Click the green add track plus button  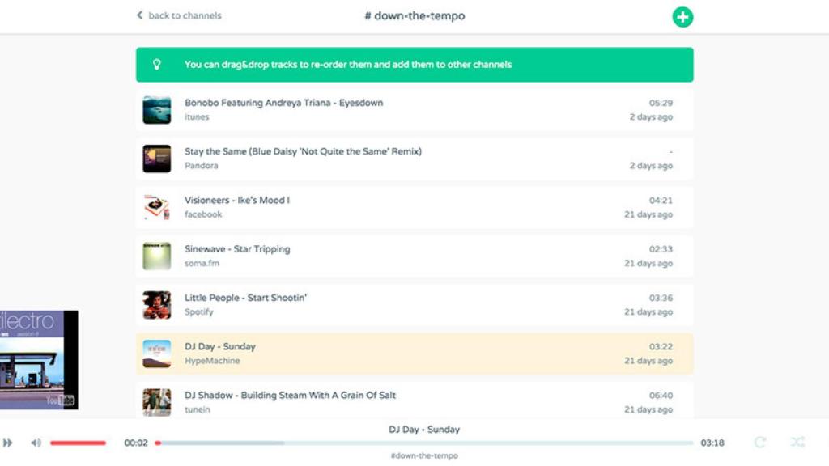[682, 17]
